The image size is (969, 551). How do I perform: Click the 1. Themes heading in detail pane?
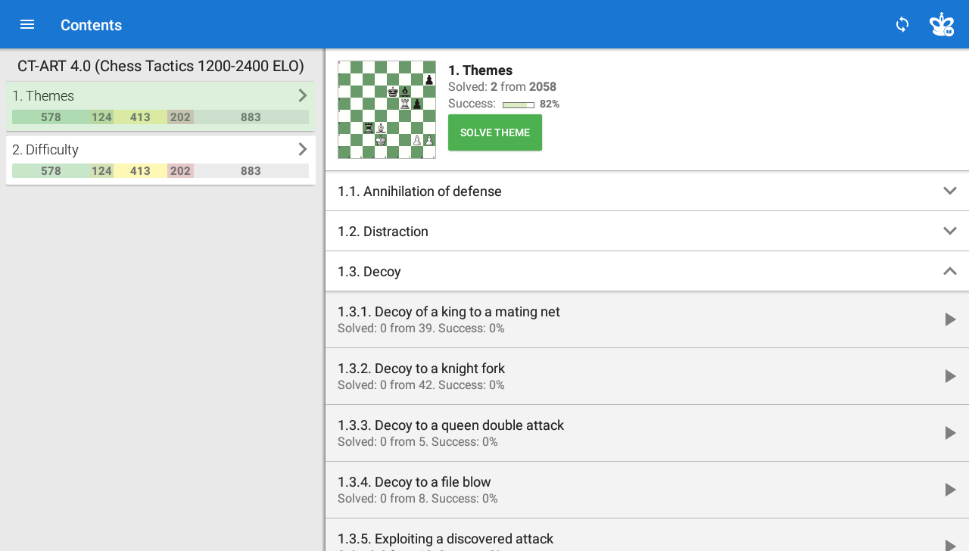coord(480,70)
